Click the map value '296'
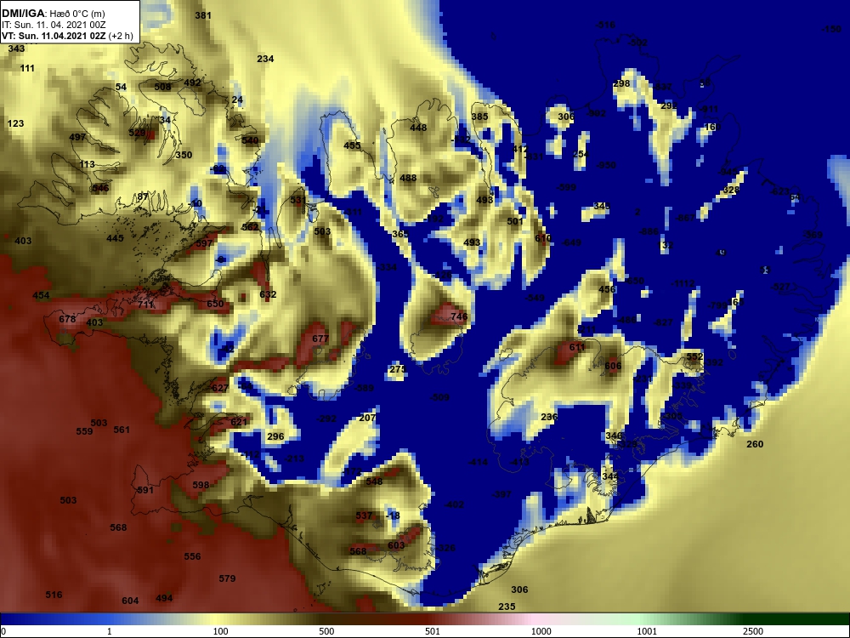 tap(275, 436)
